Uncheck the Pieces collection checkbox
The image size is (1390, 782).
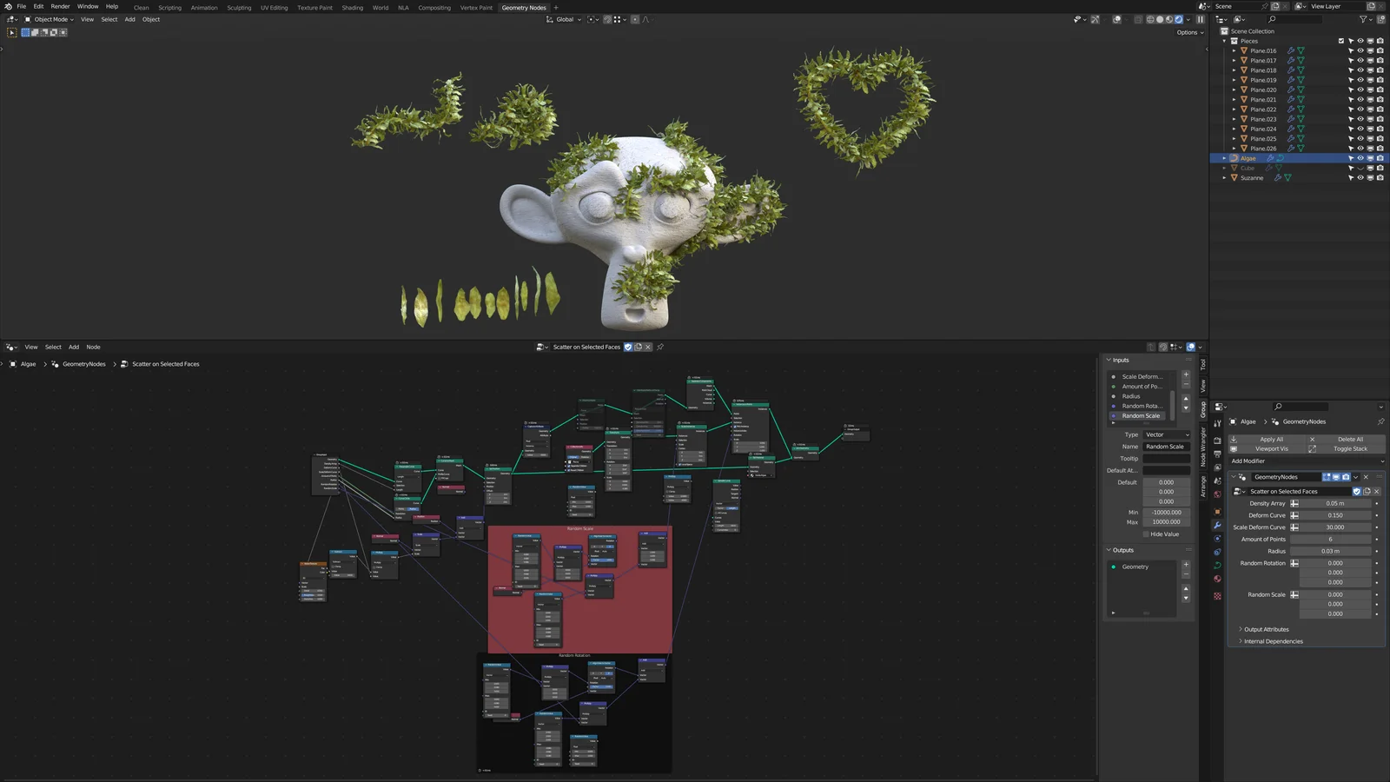pos(1341,41)
